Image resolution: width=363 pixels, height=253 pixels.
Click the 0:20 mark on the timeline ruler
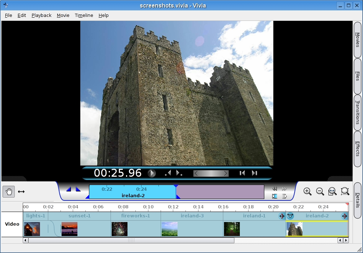coord(273,207)
